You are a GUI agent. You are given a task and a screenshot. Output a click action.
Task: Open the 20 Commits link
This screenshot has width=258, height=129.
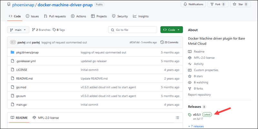[169, 42]
